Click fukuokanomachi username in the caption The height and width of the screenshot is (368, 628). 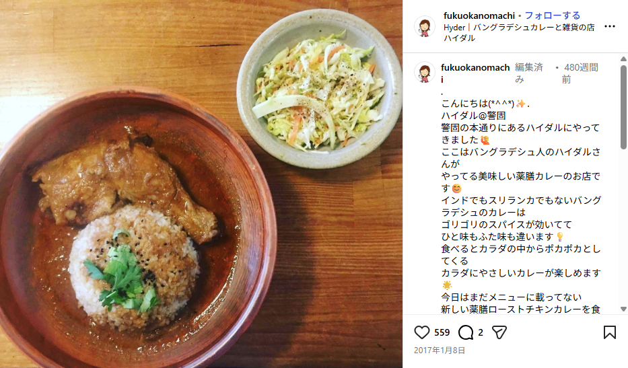pyautogui.click(x=475, y=73)
